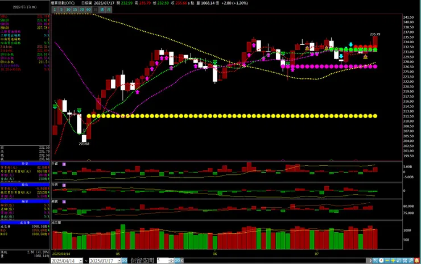This screenshot has width=421, height=264.
Task: Click the 06 month label on time axis
Action: pos(215,254)
